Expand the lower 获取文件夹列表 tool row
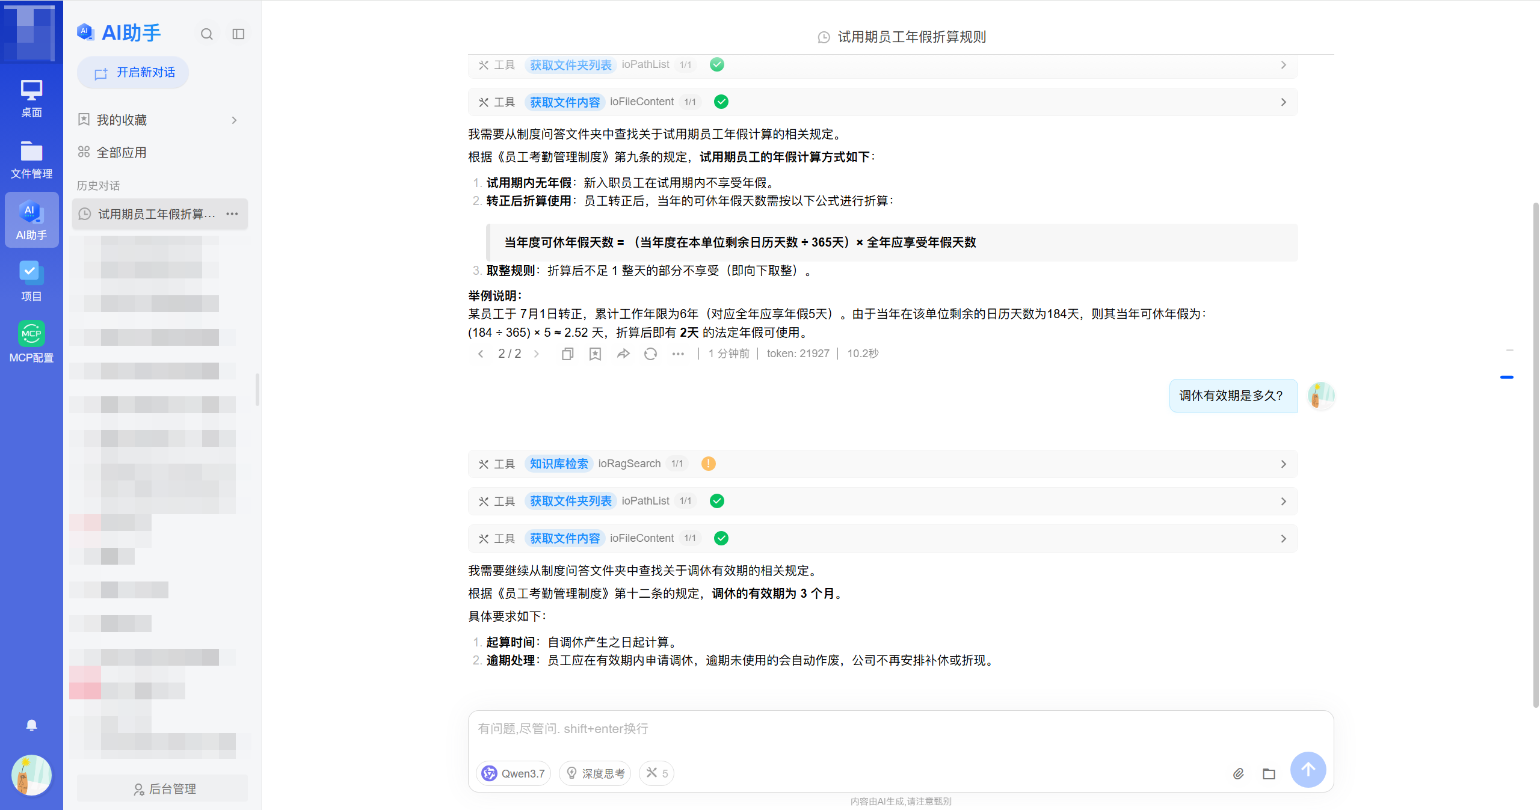 tap(882, 501)
